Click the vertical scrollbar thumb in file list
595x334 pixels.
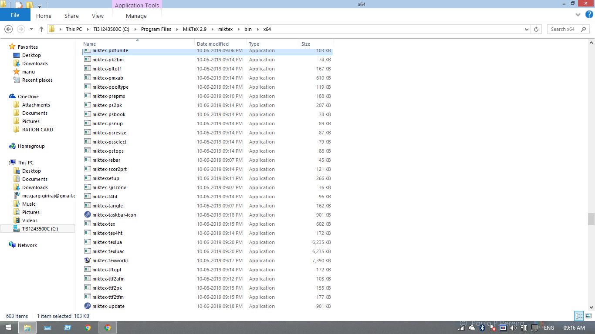coord(591,219)
